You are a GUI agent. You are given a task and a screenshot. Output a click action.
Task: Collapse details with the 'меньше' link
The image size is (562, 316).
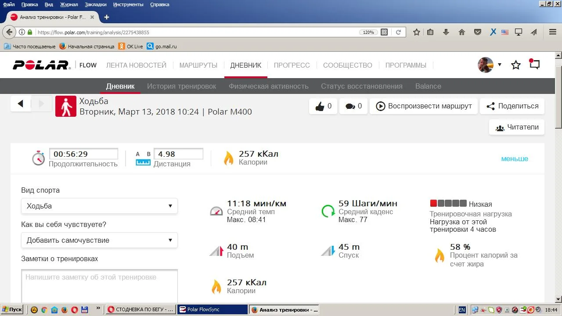pyautogui.click(x=515, y=158)
